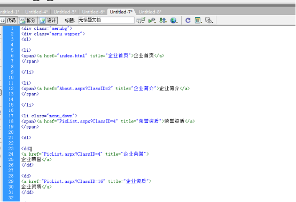Open file management up-down arrows icon

click(163, 20)
